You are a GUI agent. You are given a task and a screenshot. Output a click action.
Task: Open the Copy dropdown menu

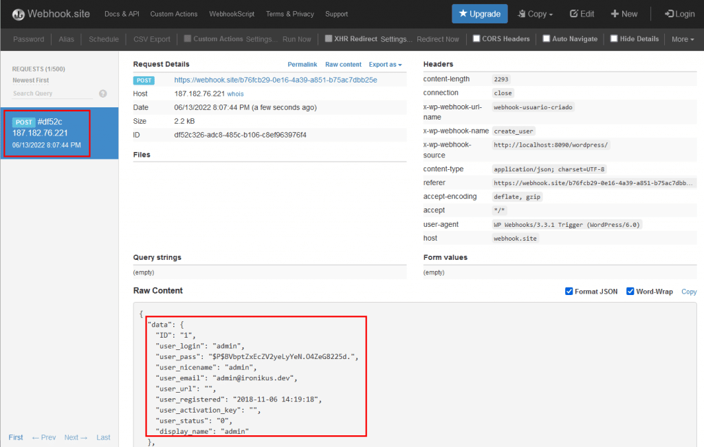[x=535, y=14]
